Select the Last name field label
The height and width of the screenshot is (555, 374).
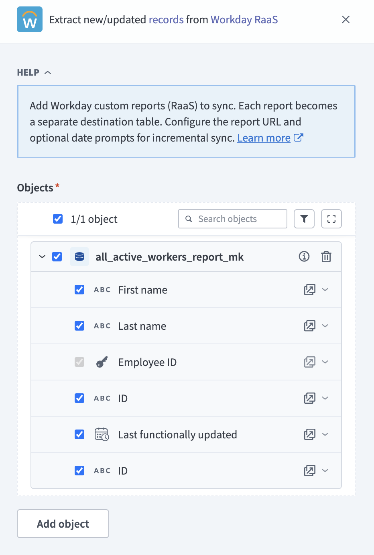point(142,326)
